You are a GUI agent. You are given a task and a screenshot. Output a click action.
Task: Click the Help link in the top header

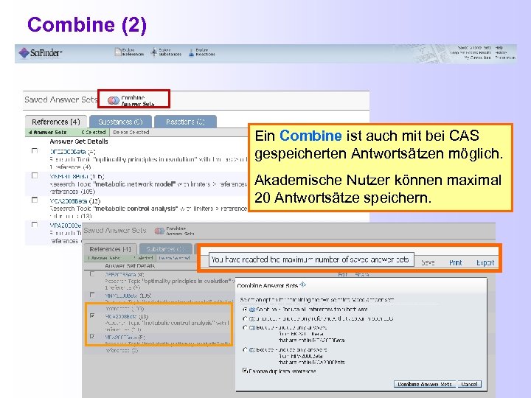click(x=499, y=48)
